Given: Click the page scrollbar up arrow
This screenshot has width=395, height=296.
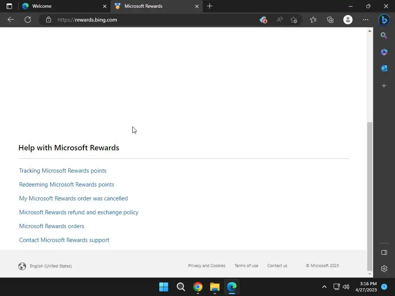Looking at the screenshot, I should pos(370,31).
